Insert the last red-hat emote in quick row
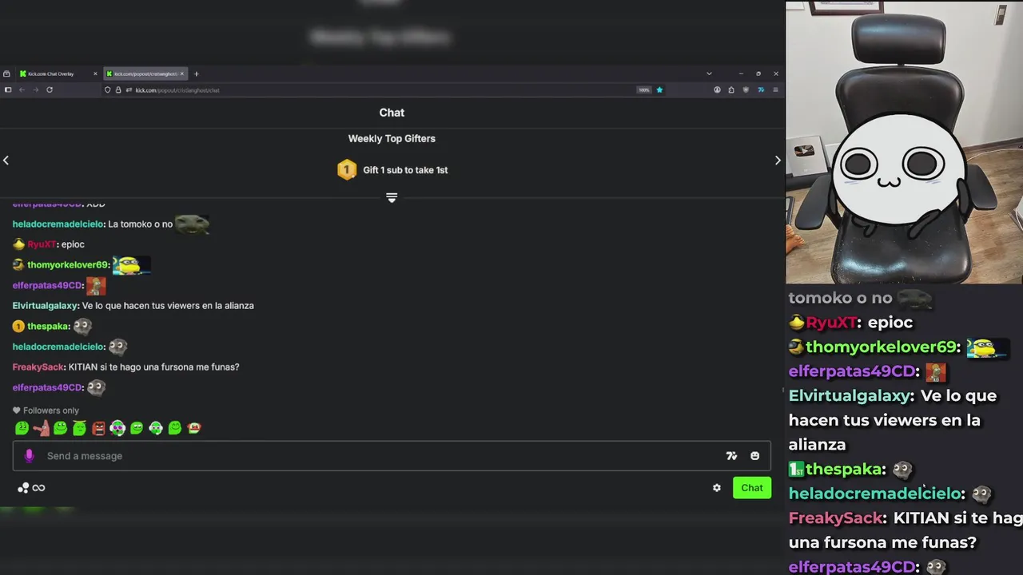This screenshot has width=1023, height=575. point(194,428)
